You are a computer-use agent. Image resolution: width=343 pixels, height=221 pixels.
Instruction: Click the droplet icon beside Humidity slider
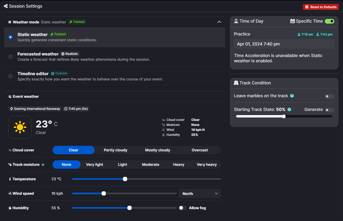pyautogui.click(x=10, y=208)
